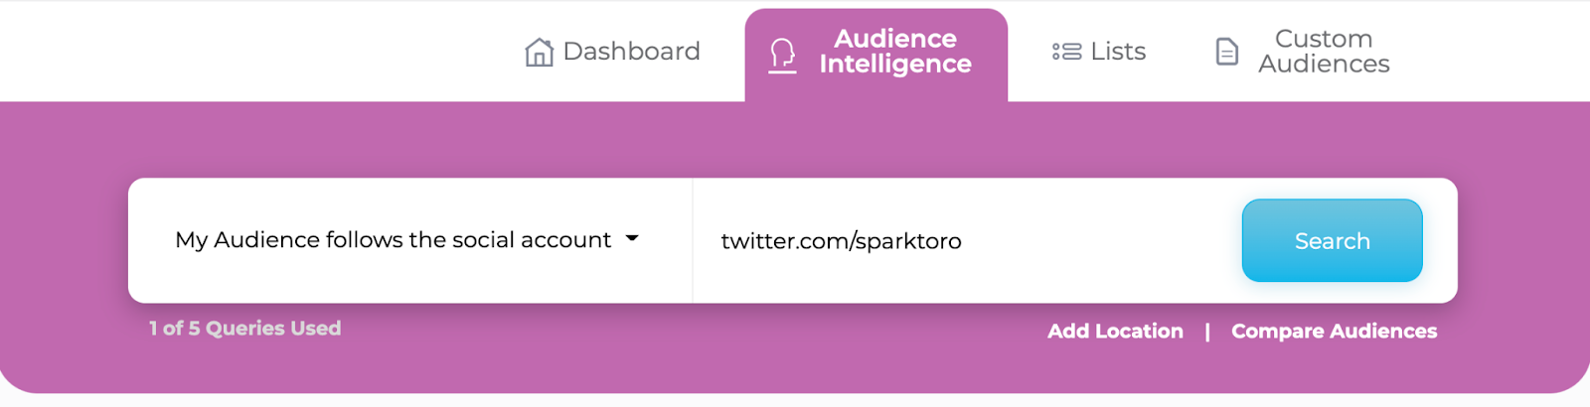Click the word 'Audiences' in the Custom Audiences tab
1590x407 pixels.
coord(1324,65)
